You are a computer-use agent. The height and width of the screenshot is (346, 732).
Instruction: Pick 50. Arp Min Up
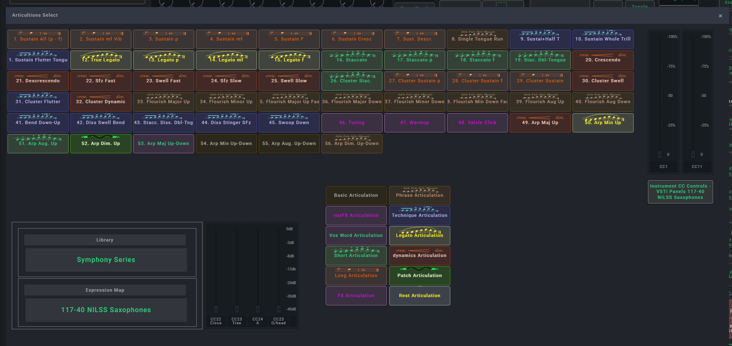point(603,123)
